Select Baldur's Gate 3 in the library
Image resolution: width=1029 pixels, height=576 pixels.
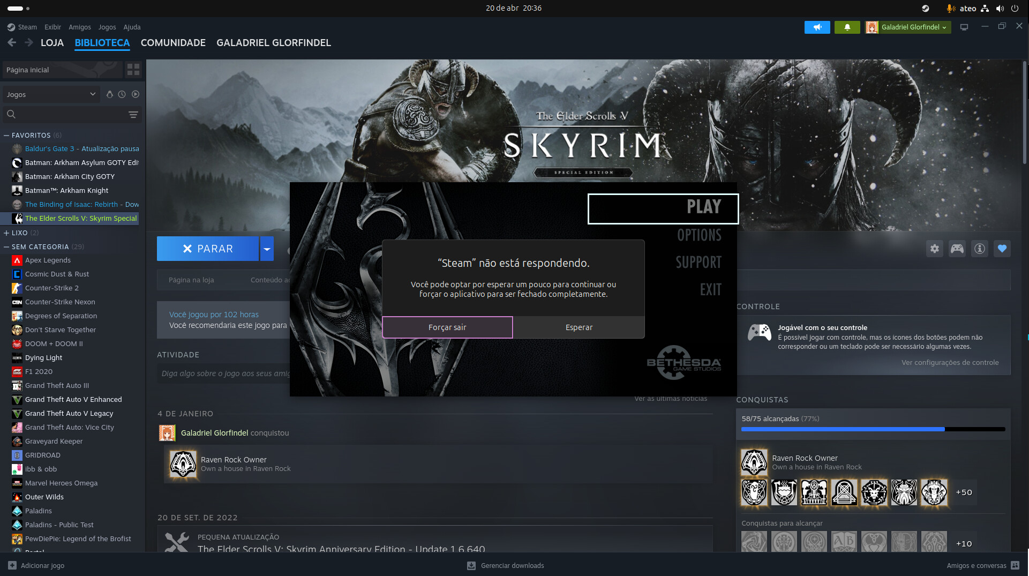[75, 149]
